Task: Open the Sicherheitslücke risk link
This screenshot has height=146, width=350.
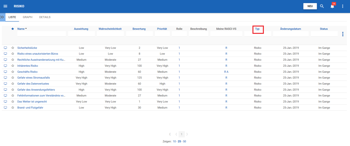Action: 27,48
